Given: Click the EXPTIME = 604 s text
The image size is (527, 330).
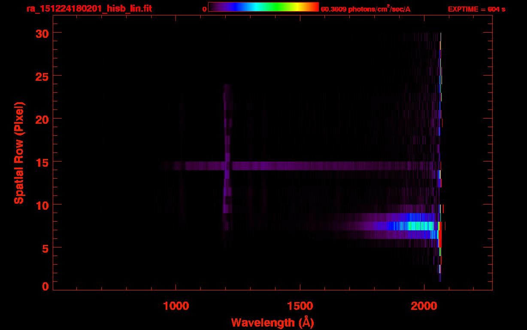Looking at the screenshot, I should [476, 9].
